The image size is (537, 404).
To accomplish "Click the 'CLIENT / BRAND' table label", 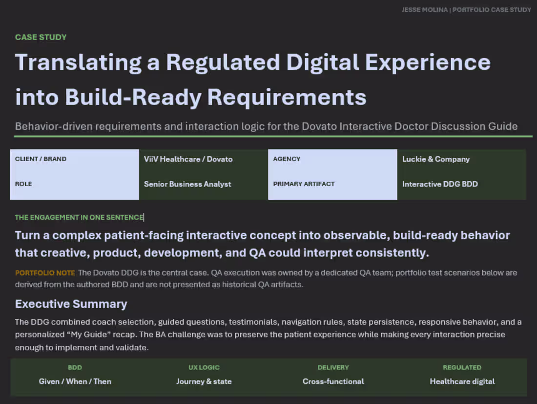I will (x=41, y=159).
